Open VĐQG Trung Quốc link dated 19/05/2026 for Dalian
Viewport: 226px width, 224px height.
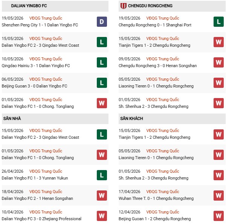click(x=46, y=18)
